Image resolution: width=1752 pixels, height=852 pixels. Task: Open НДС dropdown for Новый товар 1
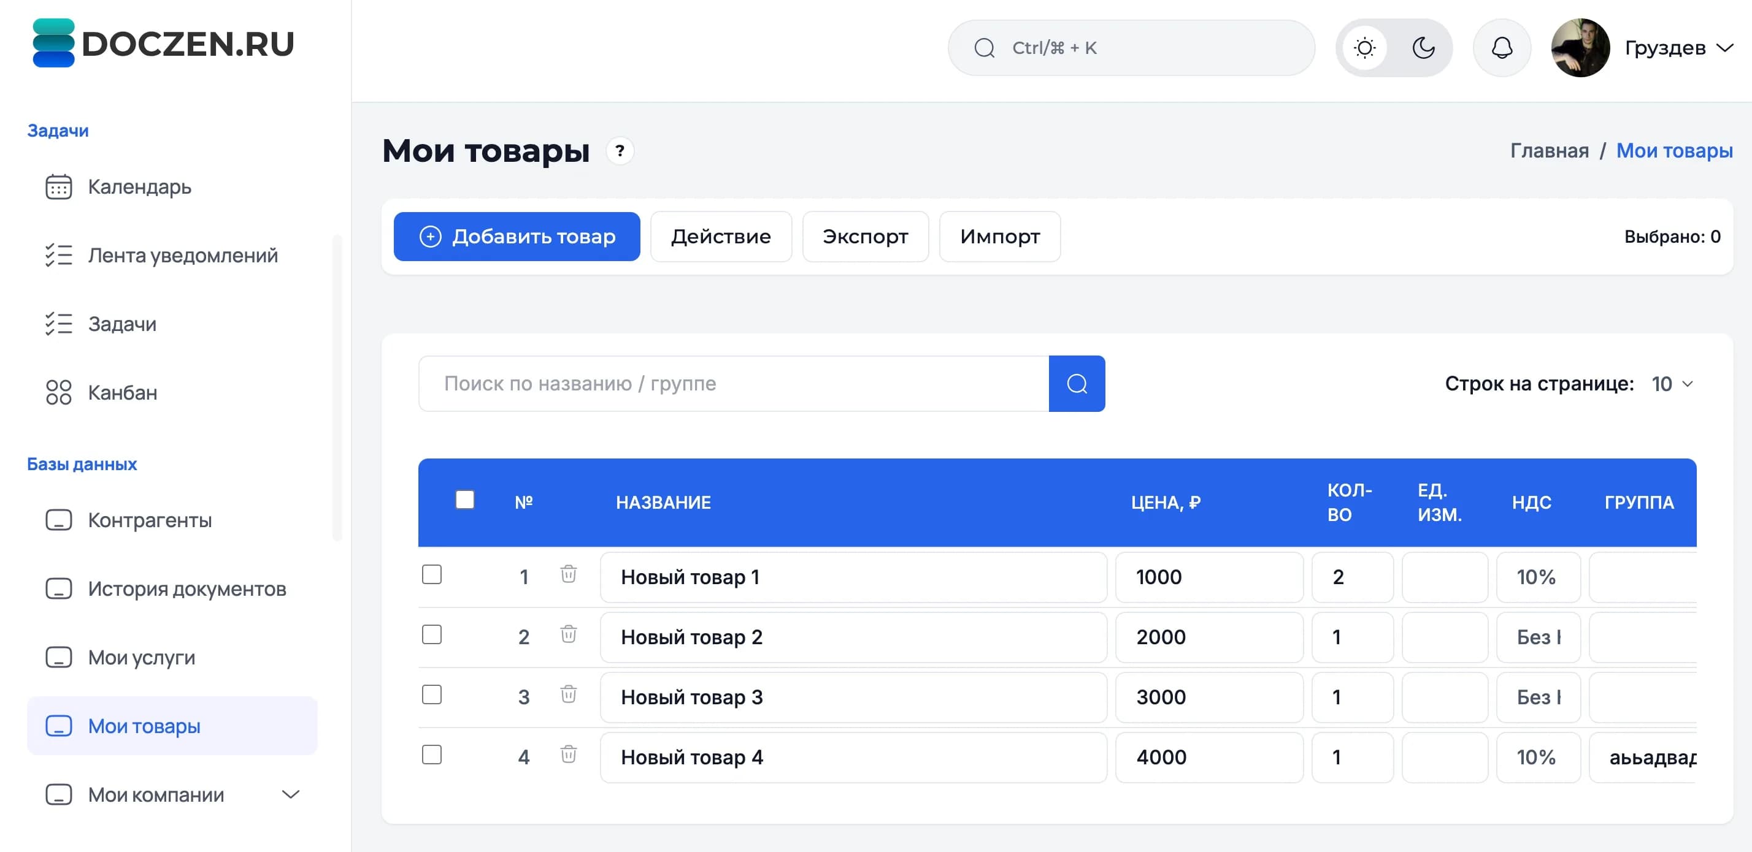(x=1539, y=577)
